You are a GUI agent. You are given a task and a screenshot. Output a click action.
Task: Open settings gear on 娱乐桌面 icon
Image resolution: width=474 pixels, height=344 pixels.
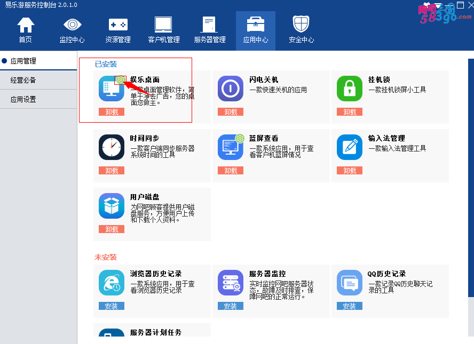coord(121,79)
